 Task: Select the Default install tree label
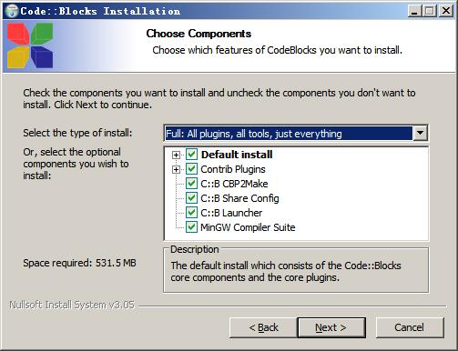click(x=237, y=155)
